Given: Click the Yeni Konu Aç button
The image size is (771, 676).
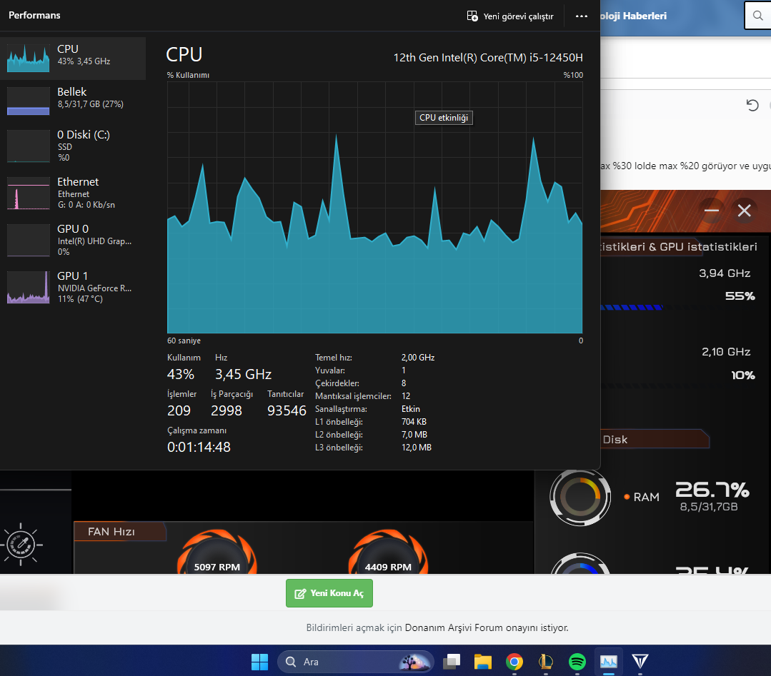Looking at the screenshot, I should [x=329, y=593].
